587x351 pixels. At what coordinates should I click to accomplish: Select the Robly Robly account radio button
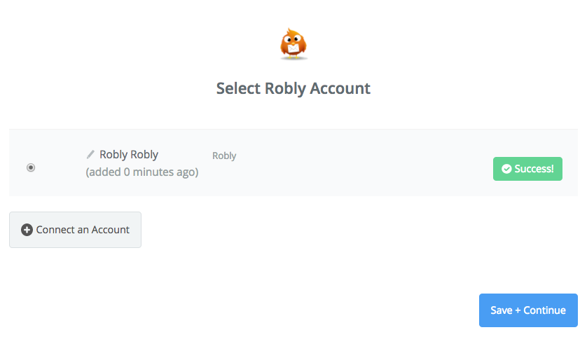[x=31, y=167]
